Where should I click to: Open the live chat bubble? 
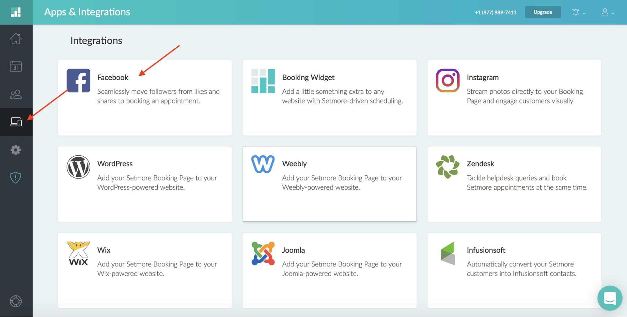pyautogui.click(x=610, y=298)
